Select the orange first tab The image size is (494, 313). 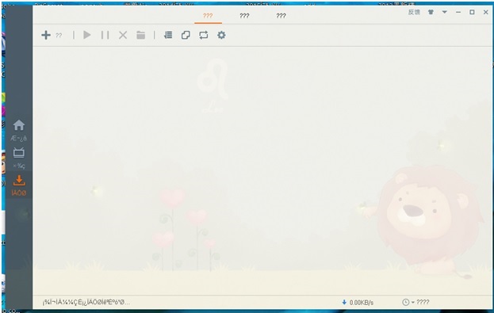[x=208, y=16]
